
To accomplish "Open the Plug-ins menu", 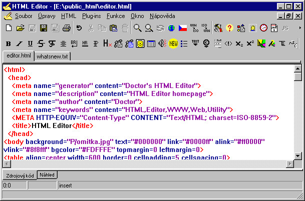I will [92, 16].
